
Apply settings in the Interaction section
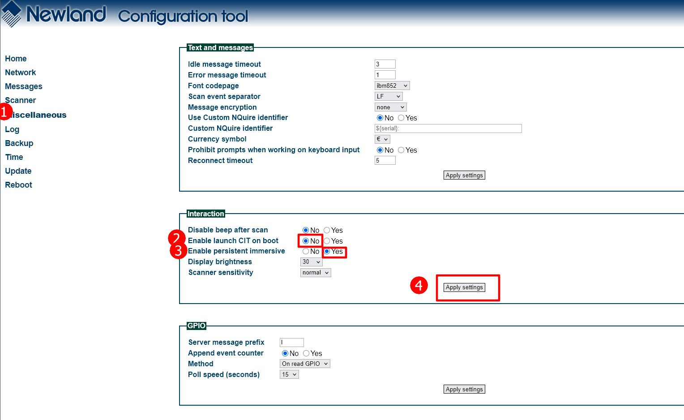coord(464,287)
